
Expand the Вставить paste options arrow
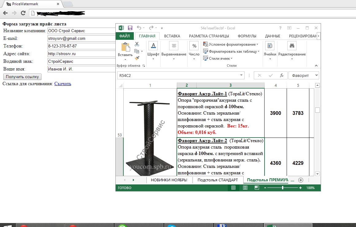(x=125, y=59)
